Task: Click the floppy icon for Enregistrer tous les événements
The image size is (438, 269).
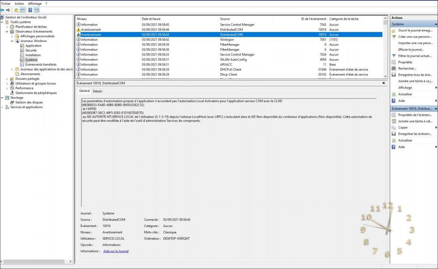Action: coord(394,75)
